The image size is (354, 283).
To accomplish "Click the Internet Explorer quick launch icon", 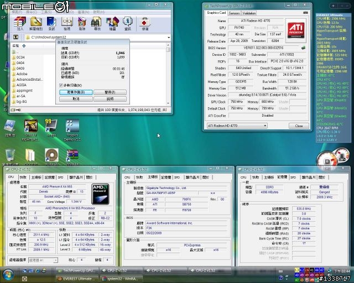I will pos(37,270).
